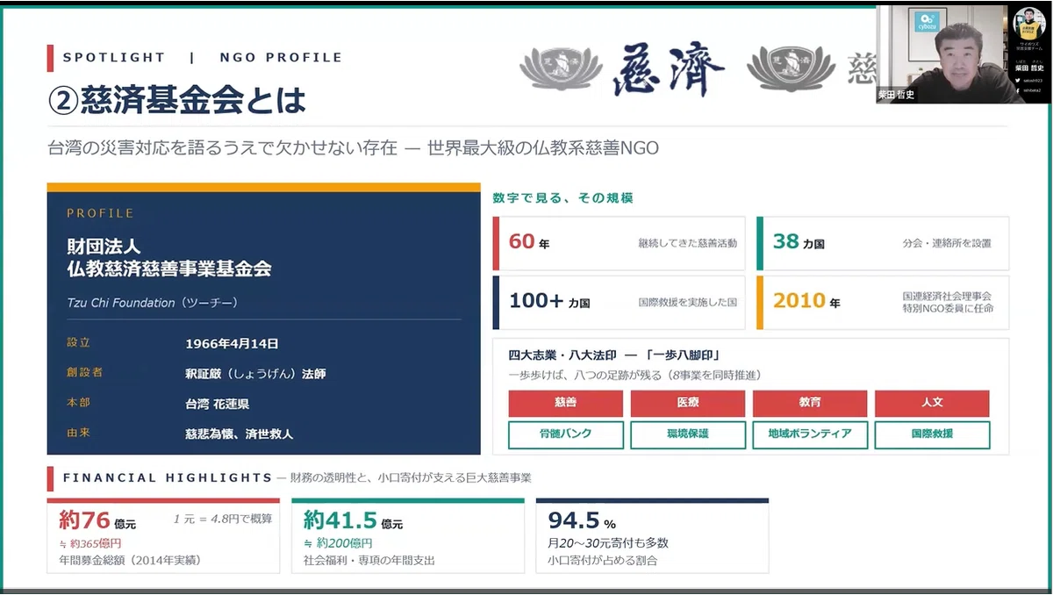Click the SPOTLIGHT header label
Screen dimensions: 1053x595
[x=114, y=58]
